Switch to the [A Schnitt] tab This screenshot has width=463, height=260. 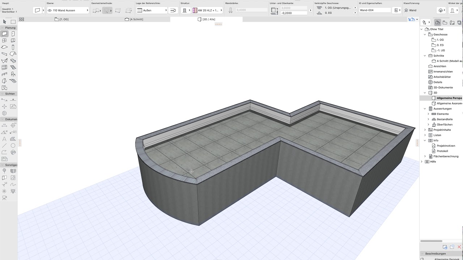click(134, 19)
